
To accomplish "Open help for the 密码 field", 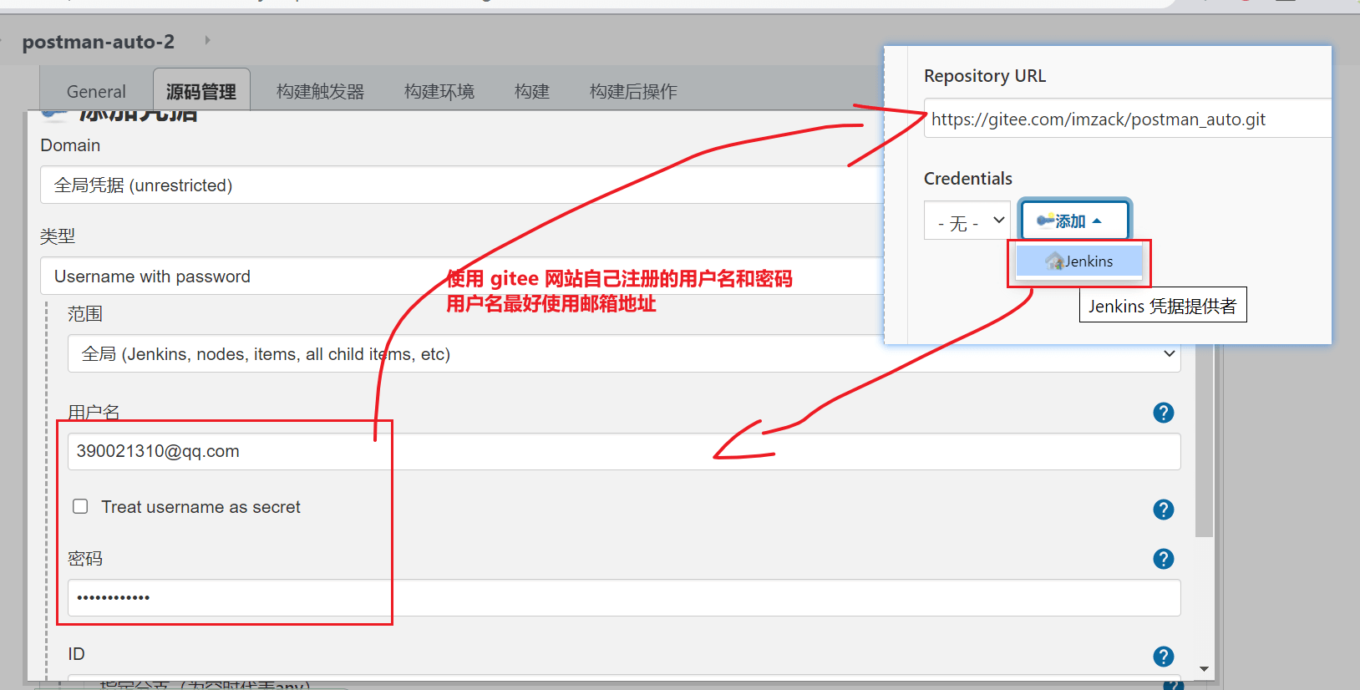I will [1163, 559].
